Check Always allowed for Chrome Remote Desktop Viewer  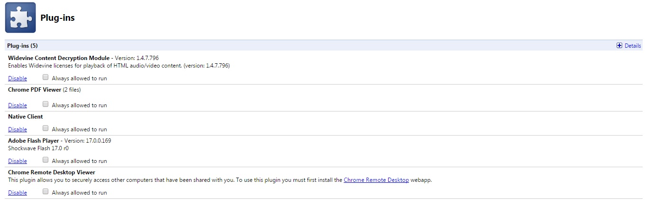click(45, 192)
